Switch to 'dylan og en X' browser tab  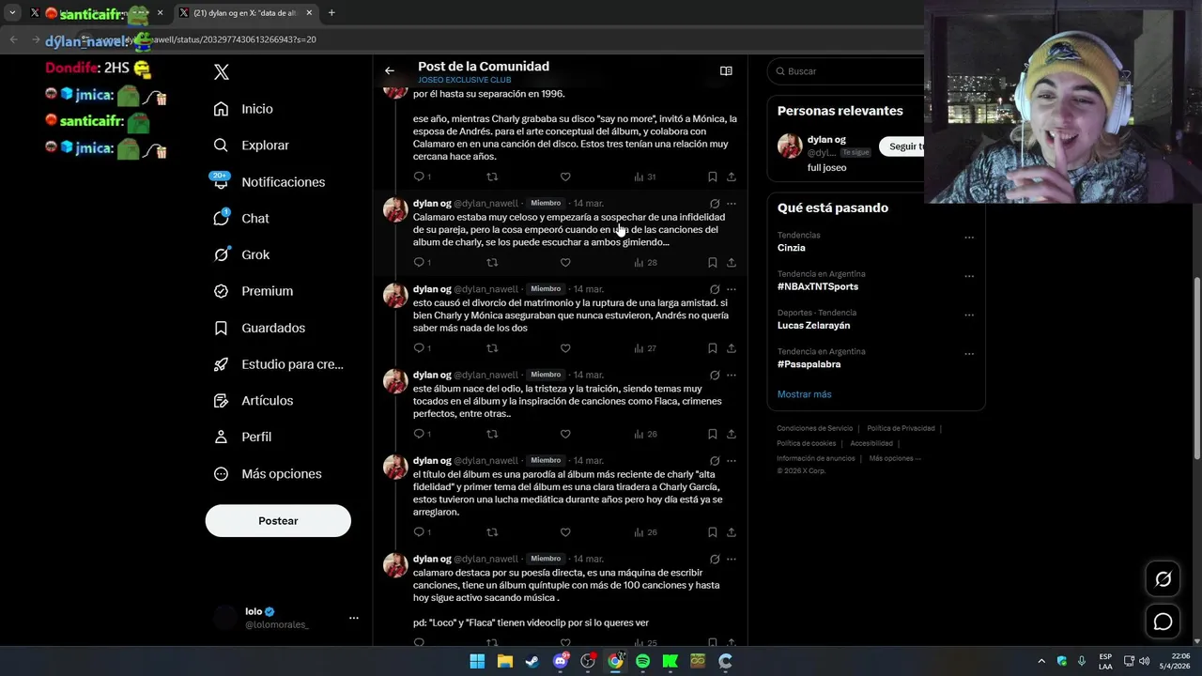[x=246, y=13]
